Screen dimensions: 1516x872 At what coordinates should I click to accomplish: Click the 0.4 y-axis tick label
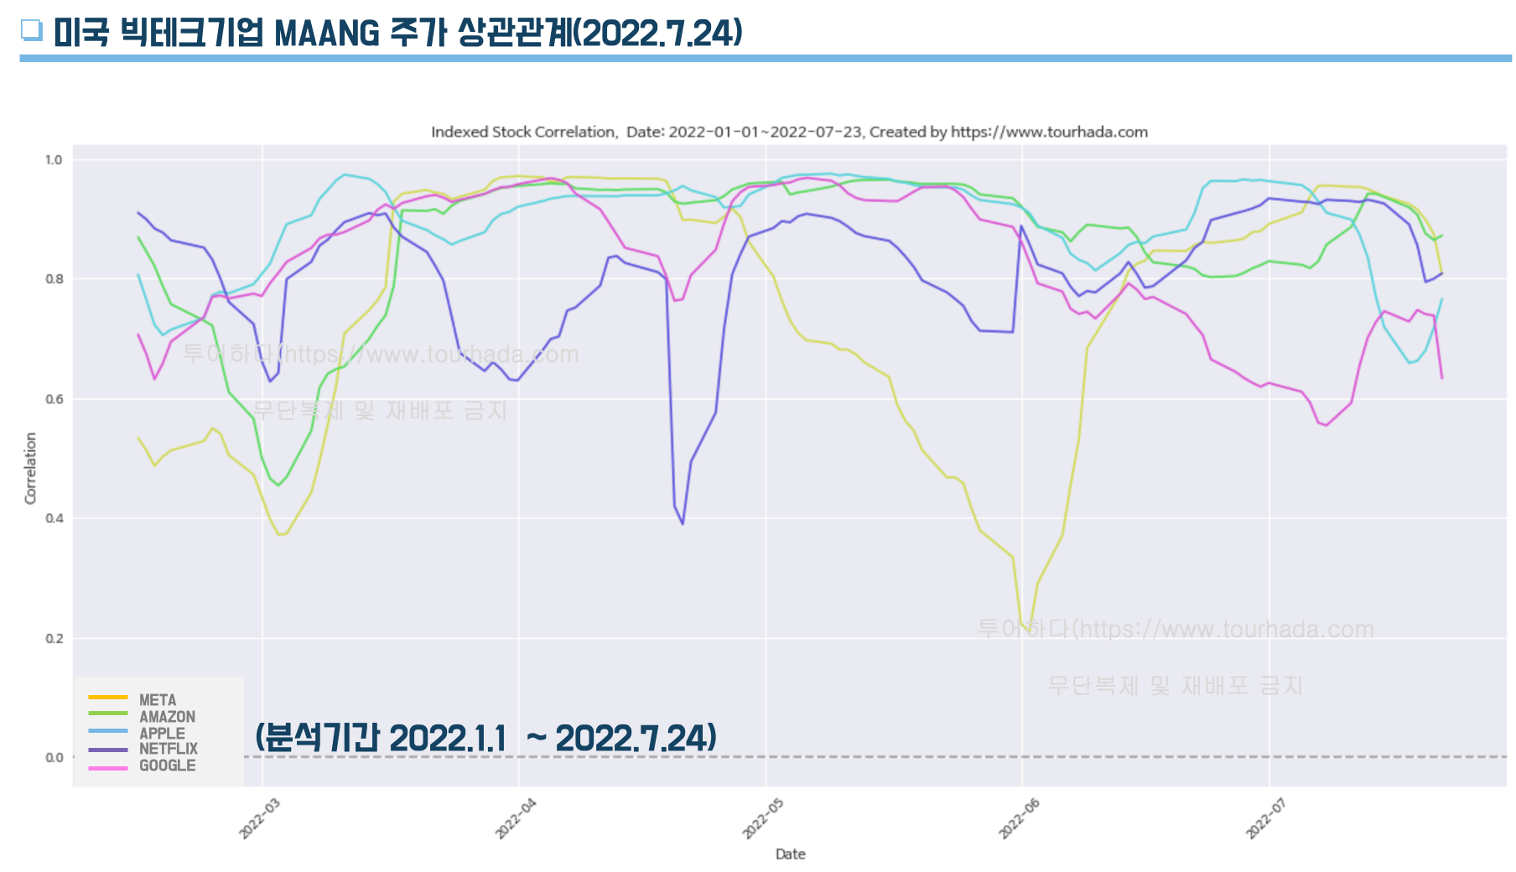coord(54,518)
